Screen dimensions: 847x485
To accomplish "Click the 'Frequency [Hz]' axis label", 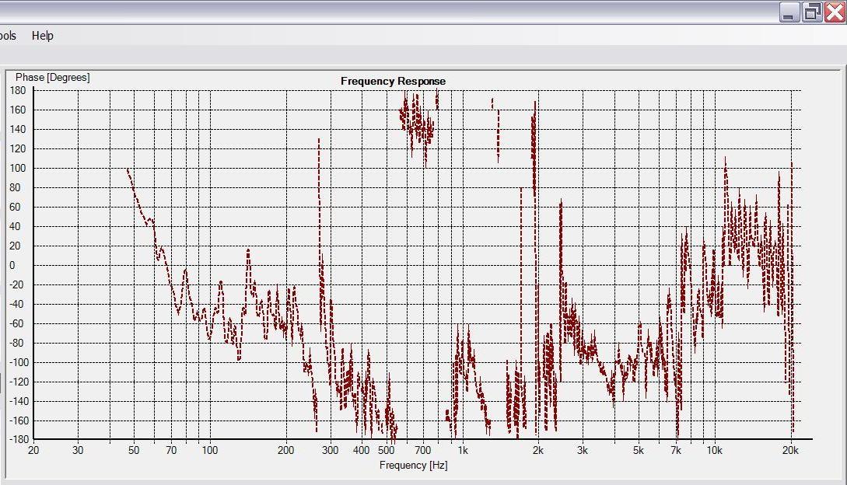I will pos(413,465).
